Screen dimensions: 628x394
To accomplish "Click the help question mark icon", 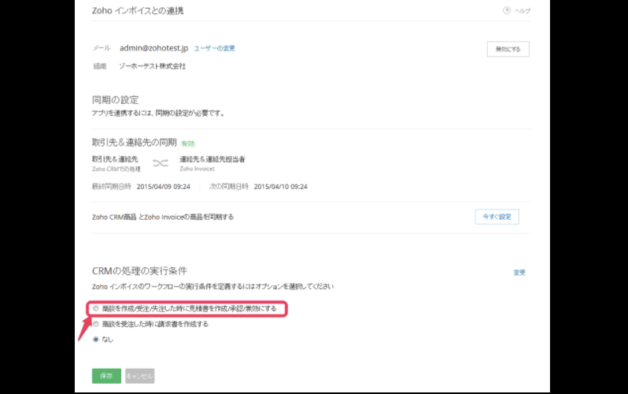I will (x=507, y=11).
